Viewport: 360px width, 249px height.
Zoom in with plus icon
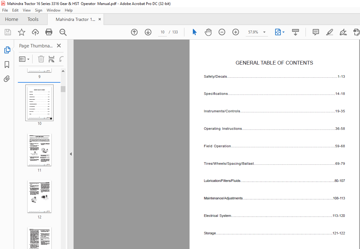[x=235, y=32]
